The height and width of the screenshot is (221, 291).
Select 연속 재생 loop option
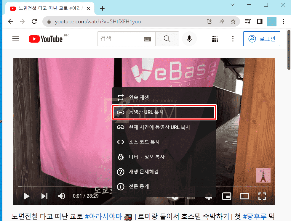(164, 97)
